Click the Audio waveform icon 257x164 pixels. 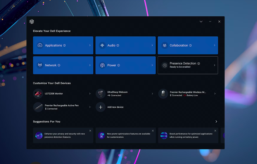tap(102, 45)
